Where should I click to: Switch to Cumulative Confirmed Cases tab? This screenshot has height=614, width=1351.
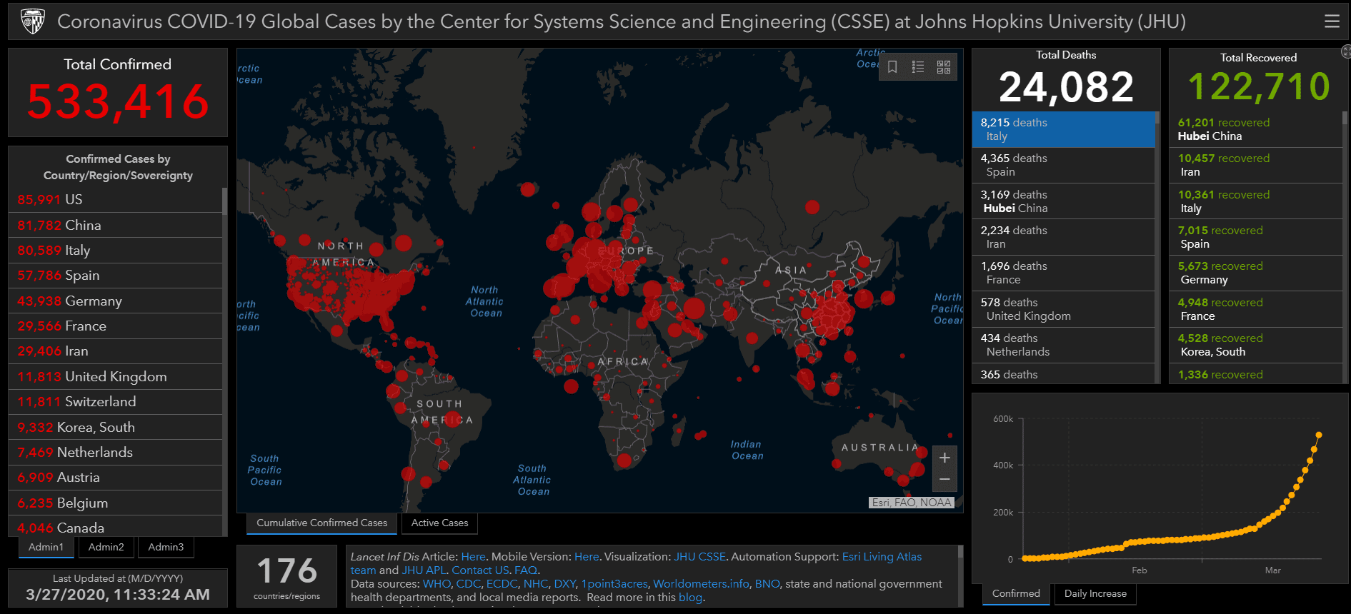coord(322,523)
